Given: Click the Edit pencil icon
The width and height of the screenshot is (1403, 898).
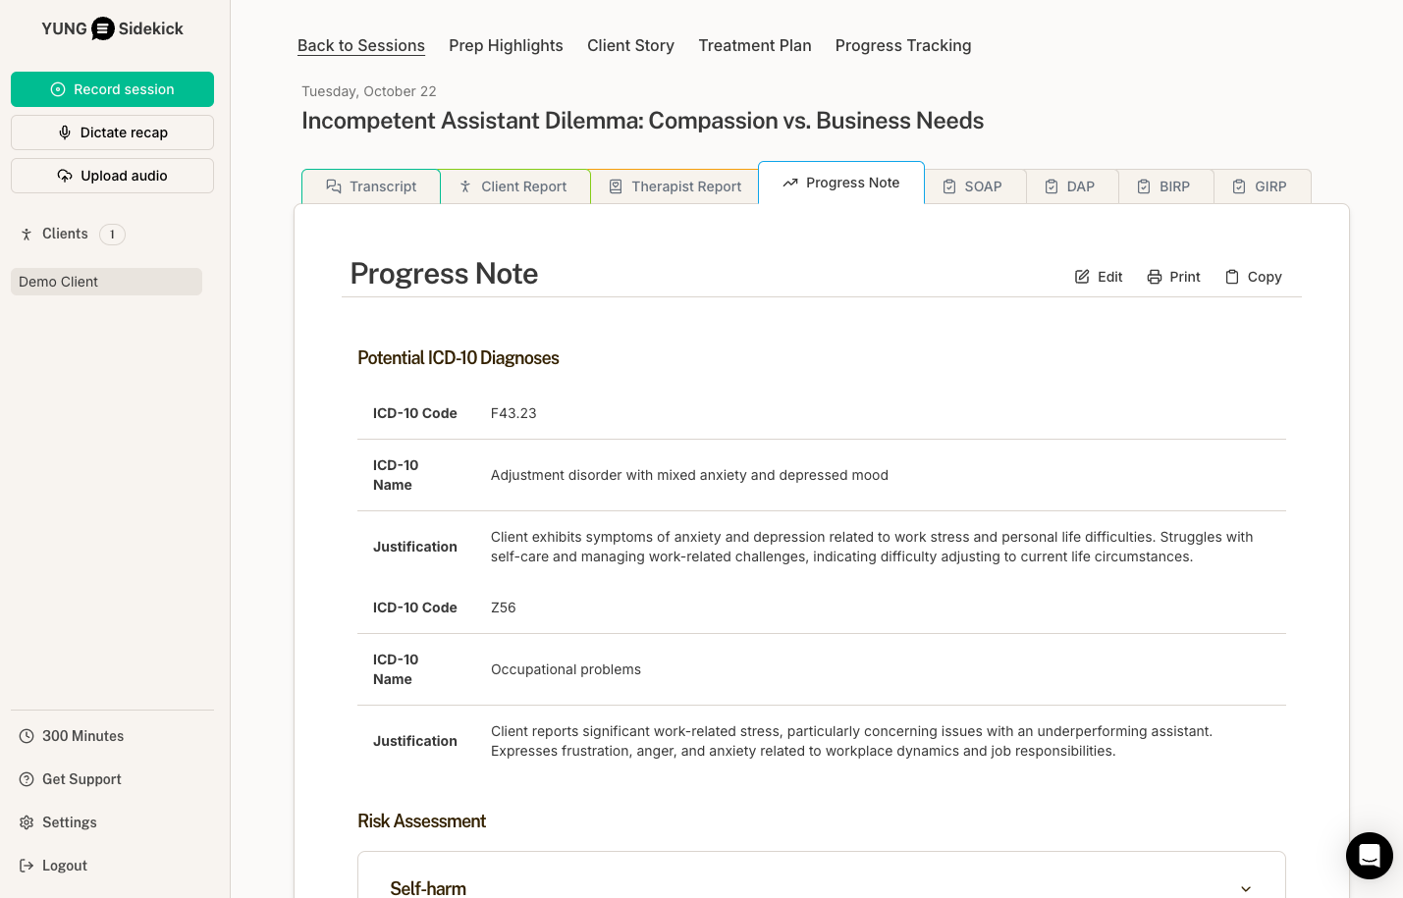Looking at the screenshot, I should tap(1082, 277).
